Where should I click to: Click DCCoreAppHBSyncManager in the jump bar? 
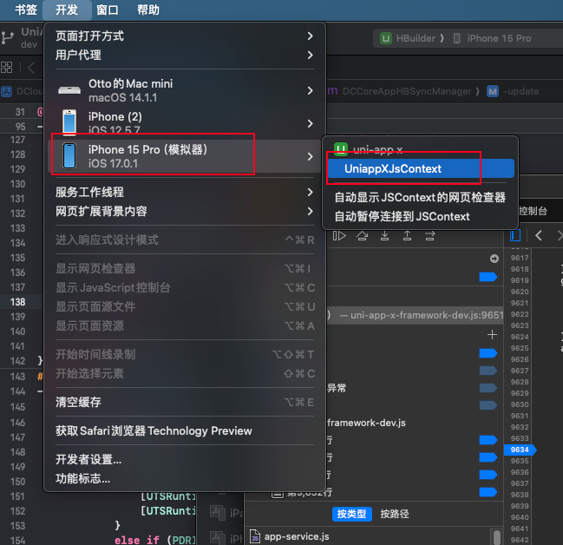pos(407,91)
